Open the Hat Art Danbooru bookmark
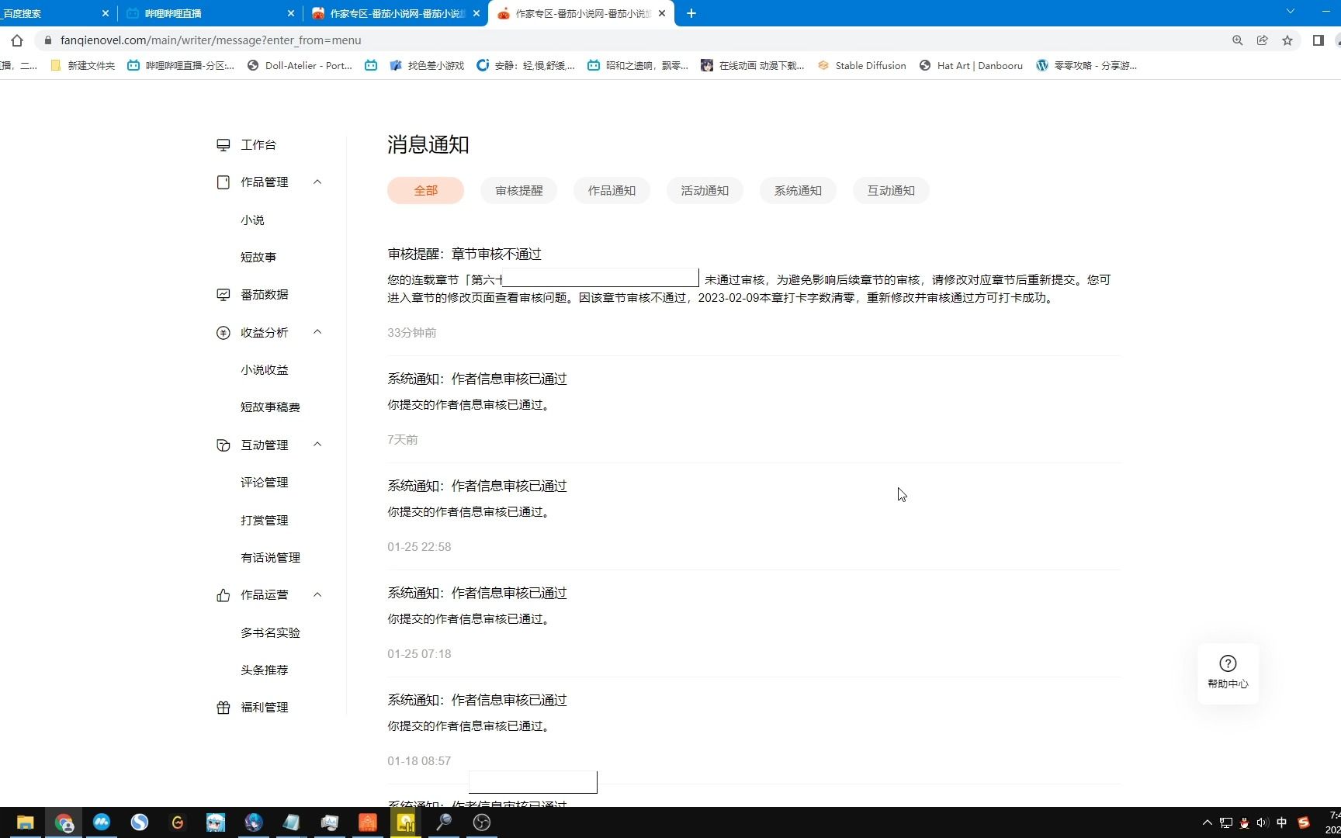Image resolution: width=1341 pixels, height=838 pixels. pyautogui.click(x=971, y=66)
